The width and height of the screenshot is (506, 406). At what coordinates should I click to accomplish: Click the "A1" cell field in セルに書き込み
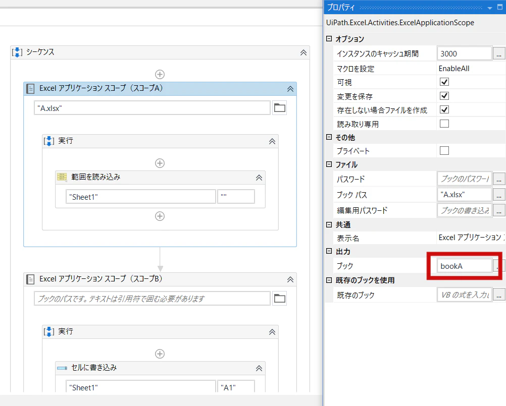click(236, 387)
